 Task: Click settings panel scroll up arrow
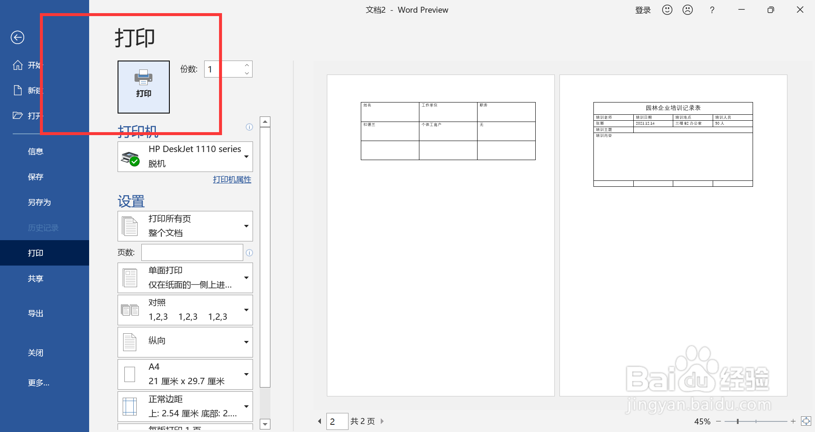pos(265,122)
